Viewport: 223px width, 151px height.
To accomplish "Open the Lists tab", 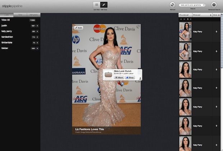I will (6, 15).
